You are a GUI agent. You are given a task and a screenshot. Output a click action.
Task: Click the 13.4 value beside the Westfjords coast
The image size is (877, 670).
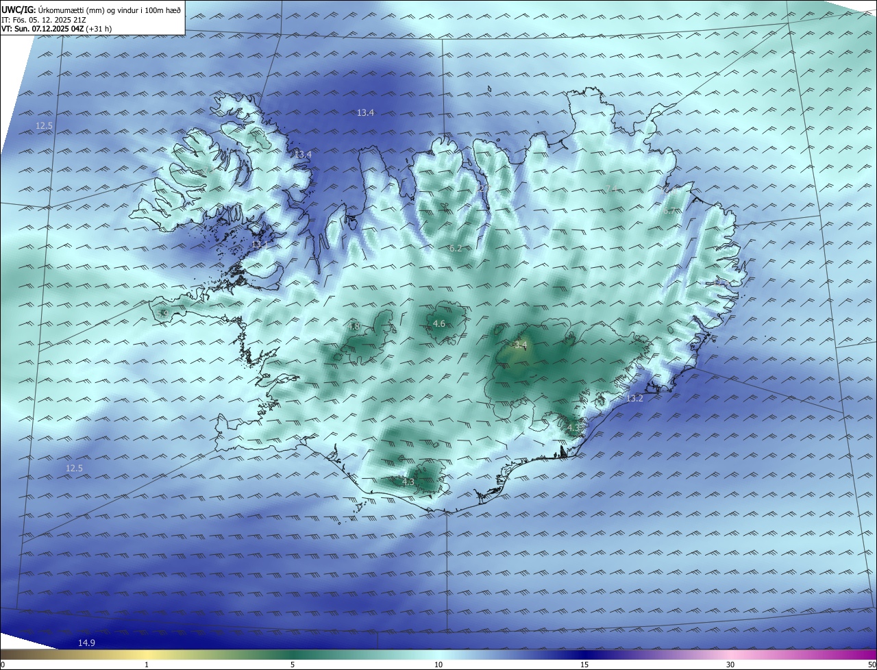[304, 156]
